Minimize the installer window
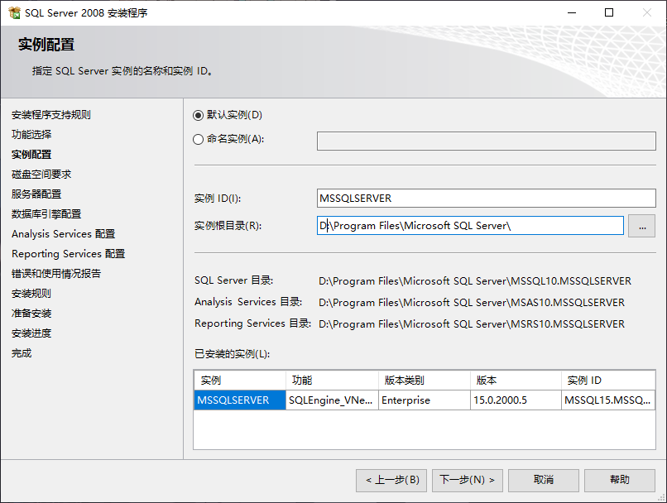This screenshot has width=667, height=503. point(572,12)
